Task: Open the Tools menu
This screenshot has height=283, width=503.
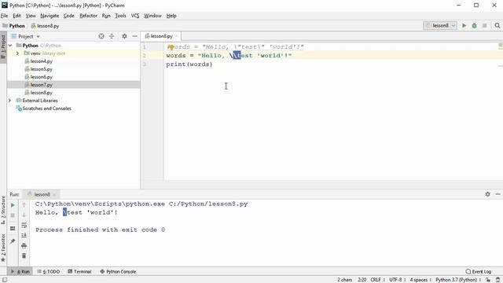Action: (x=120, y=16)
